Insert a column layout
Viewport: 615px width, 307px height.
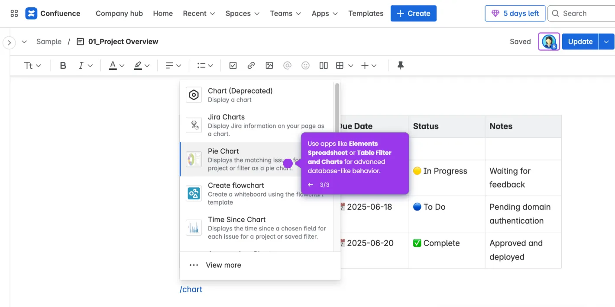point(324,65)
